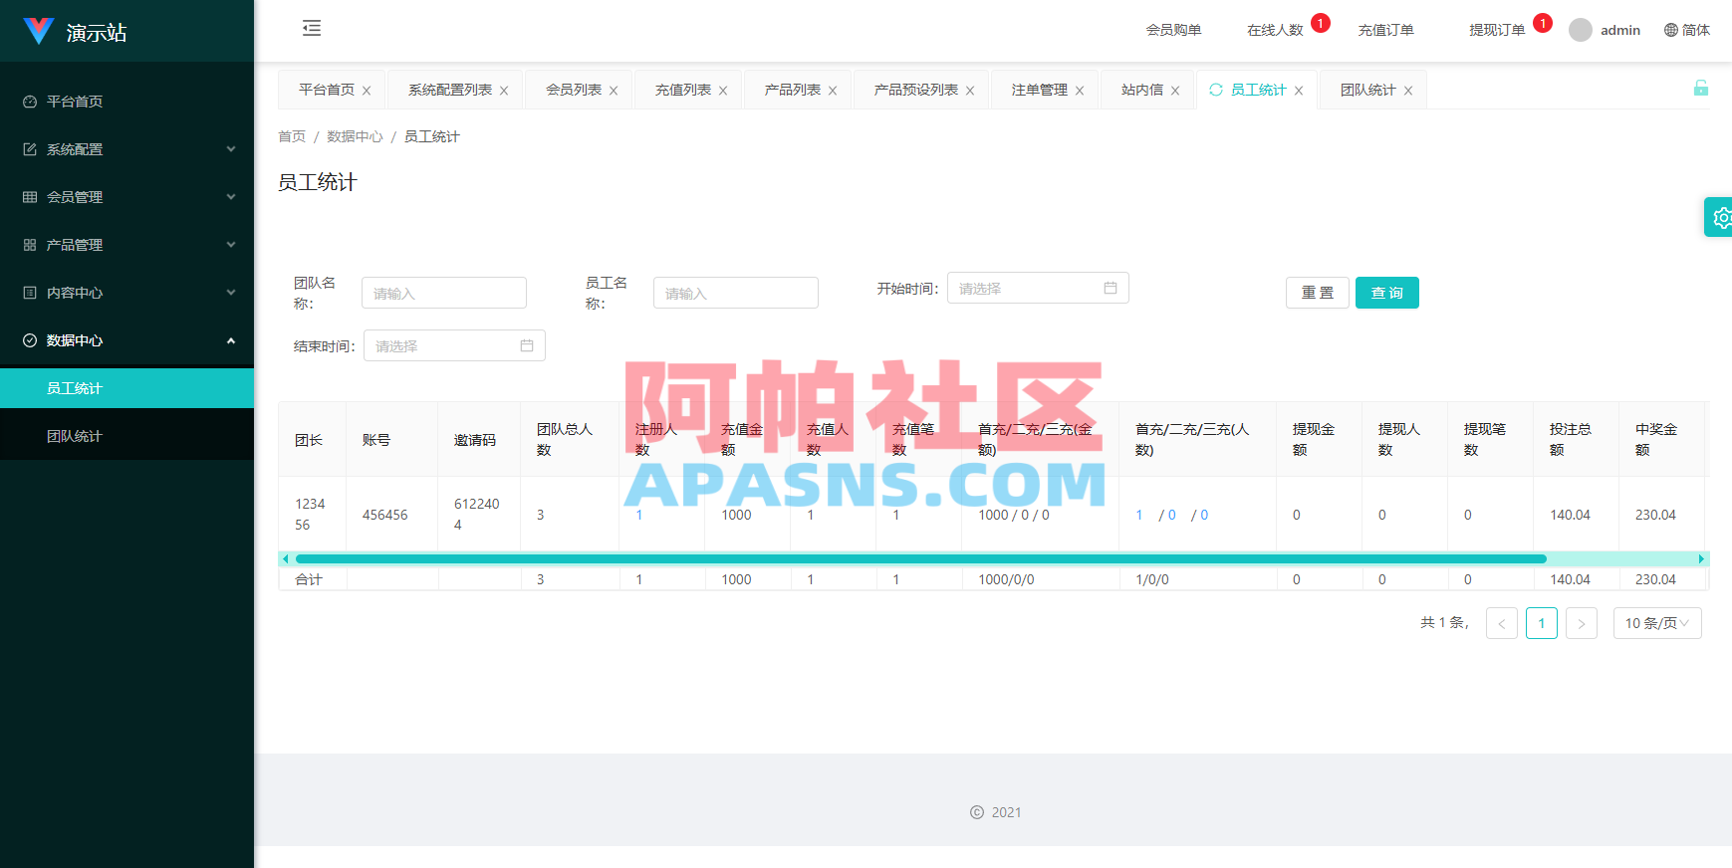
Task: Go to the previous page arrow
Action: pyautogui.click(x=1502, y=623)
